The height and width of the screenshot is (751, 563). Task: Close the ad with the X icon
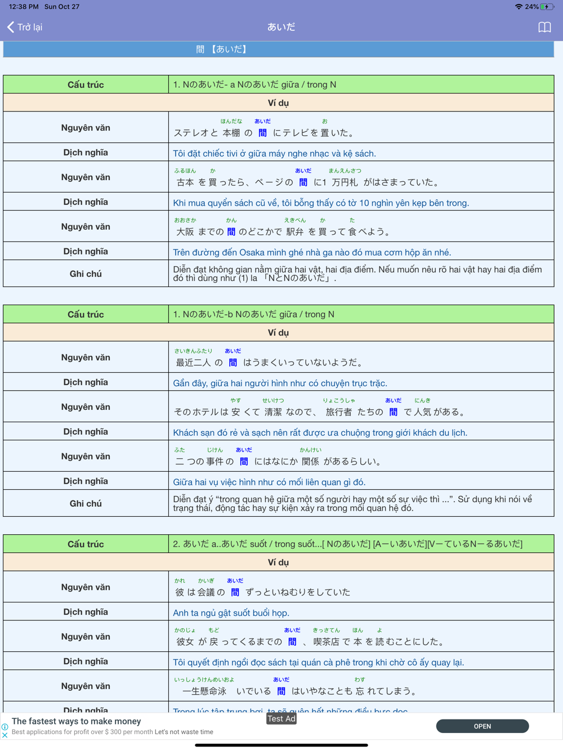(5, 735)
